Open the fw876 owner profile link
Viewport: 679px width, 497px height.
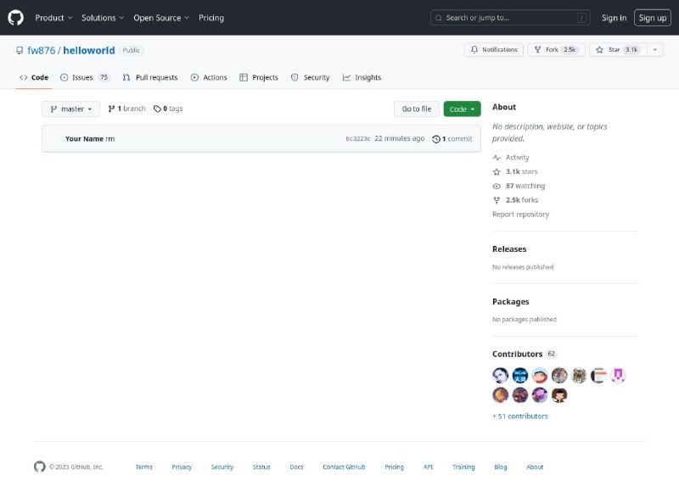[x=41, y=50]
